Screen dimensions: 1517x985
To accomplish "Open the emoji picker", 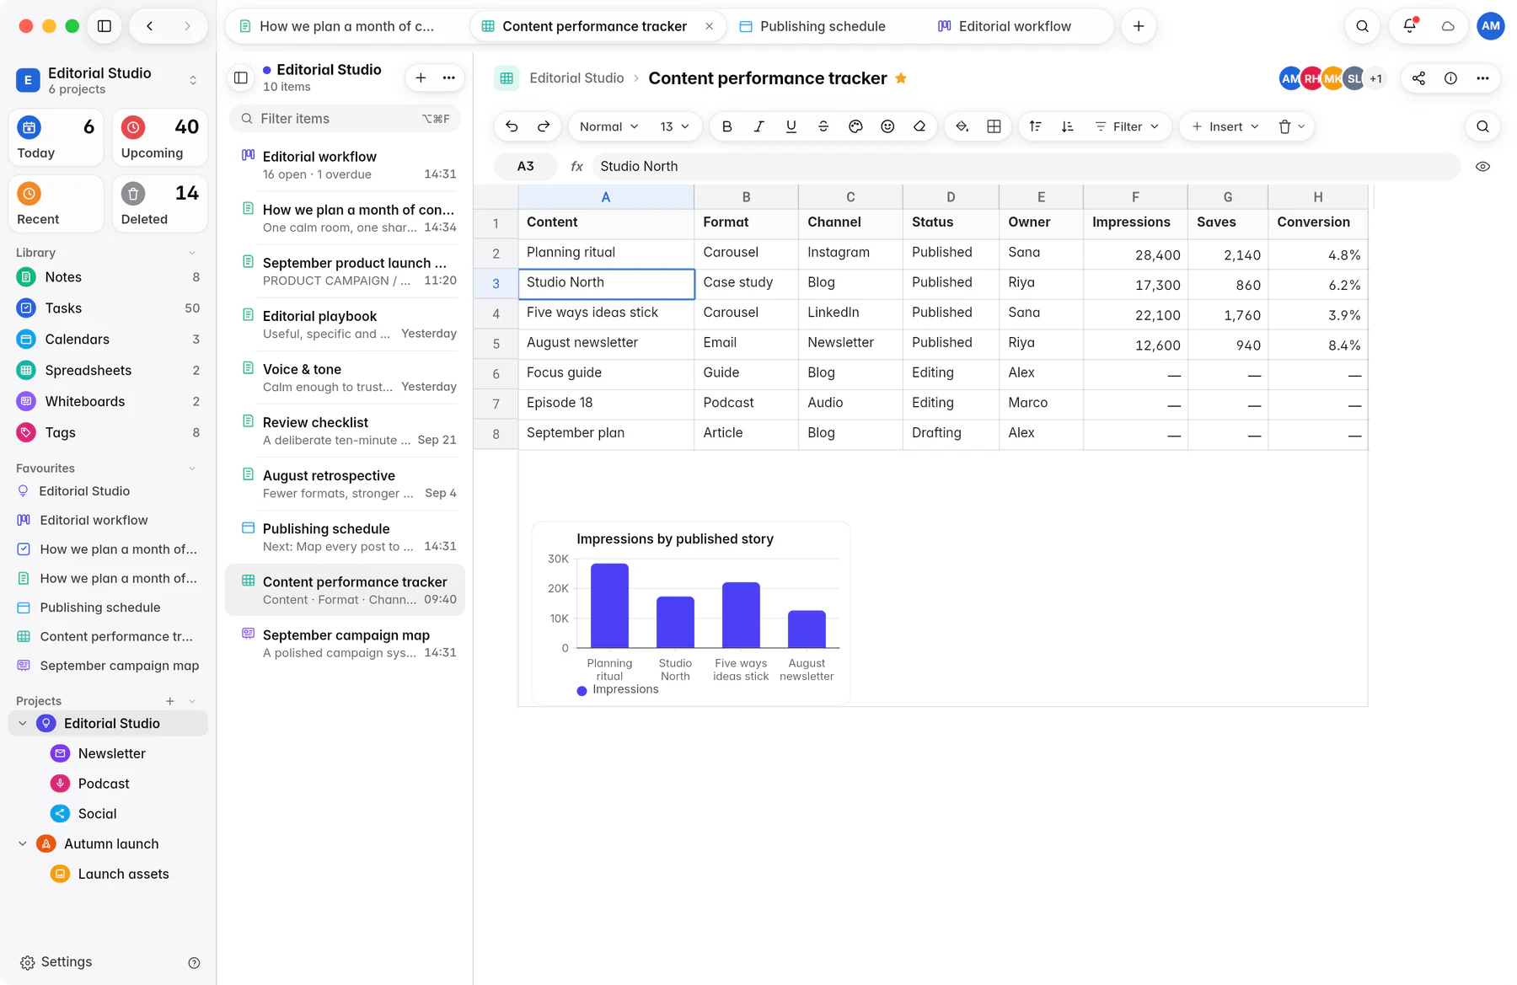I will click(887, 126).
